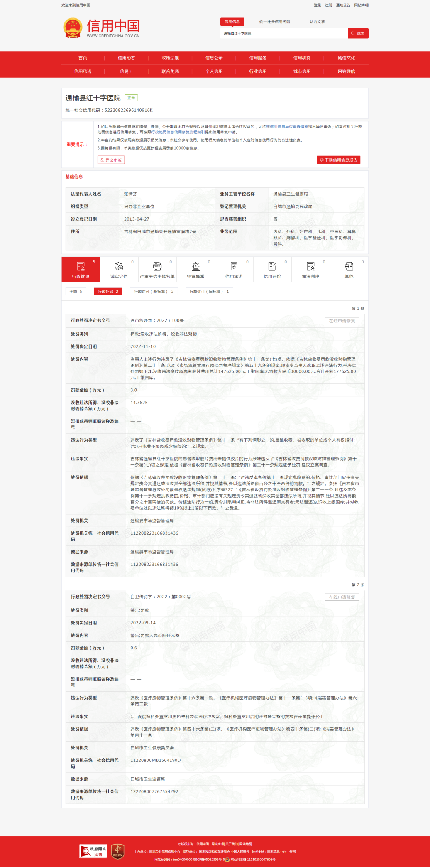Click penalty decision date 2022-11-10
Viewport: 430px width, 867px height.
[143, 346]
